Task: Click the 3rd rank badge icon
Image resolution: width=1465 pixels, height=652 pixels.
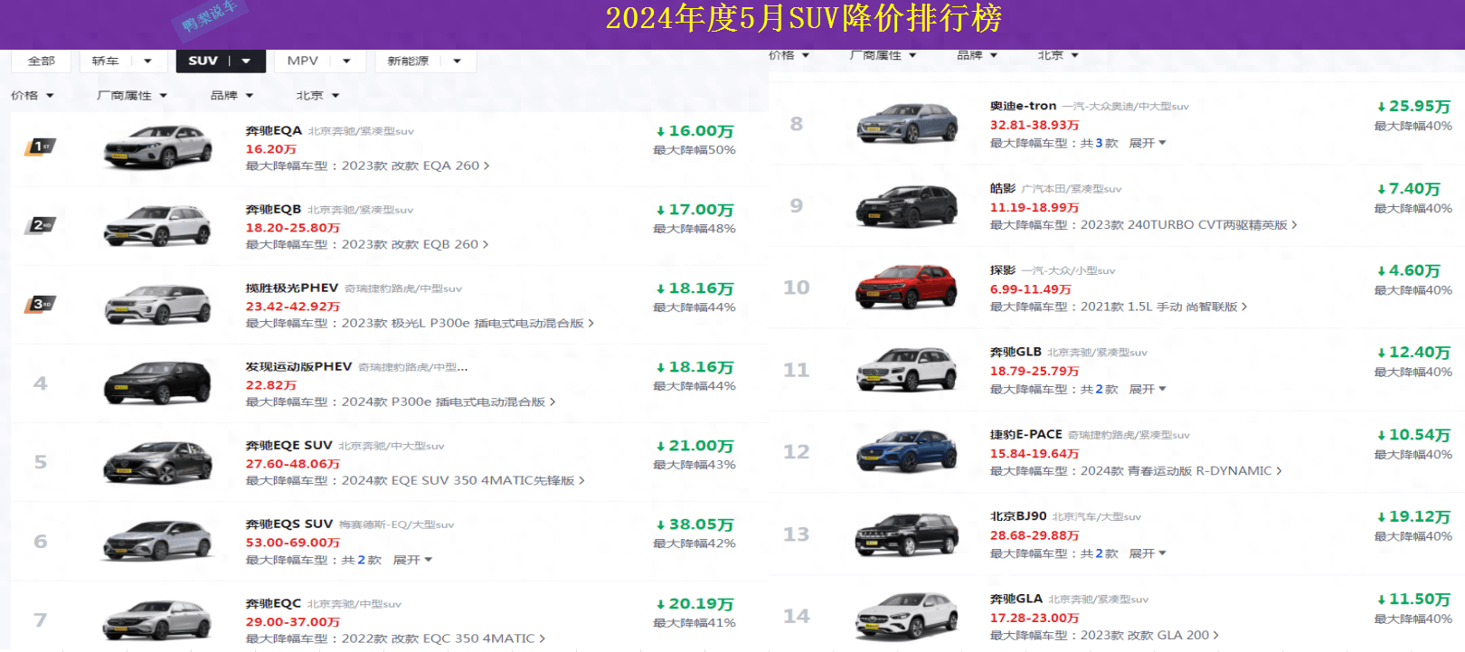Action: click(40, 304)
